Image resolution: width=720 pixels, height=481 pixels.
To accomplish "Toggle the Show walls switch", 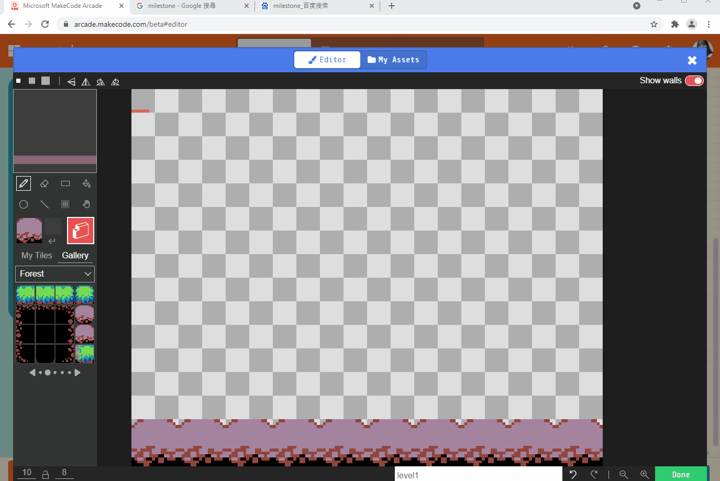I will click(x=694, y=81).
